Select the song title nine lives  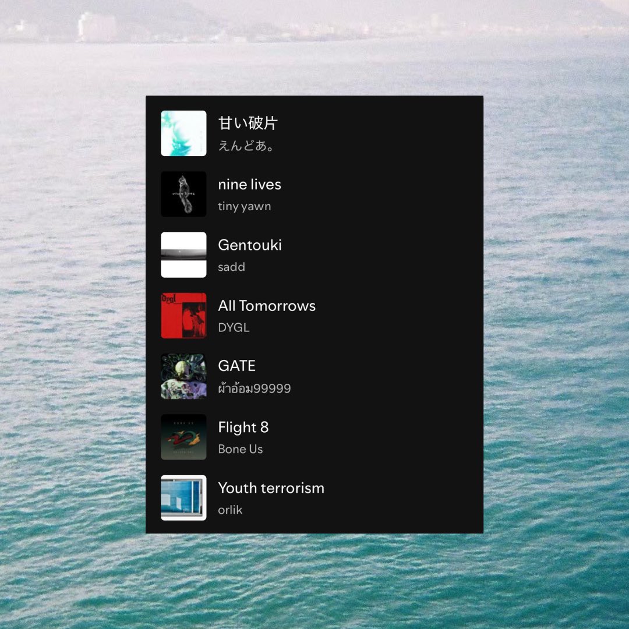click(249, 185)
